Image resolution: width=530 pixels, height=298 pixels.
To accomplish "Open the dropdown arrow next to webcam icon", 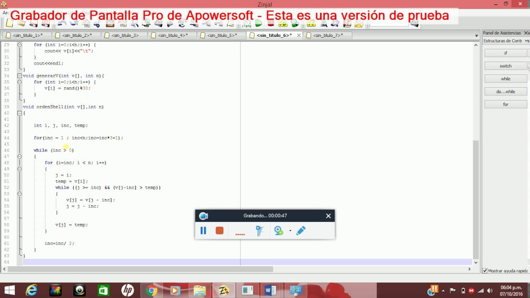I will tap(290, 231).
